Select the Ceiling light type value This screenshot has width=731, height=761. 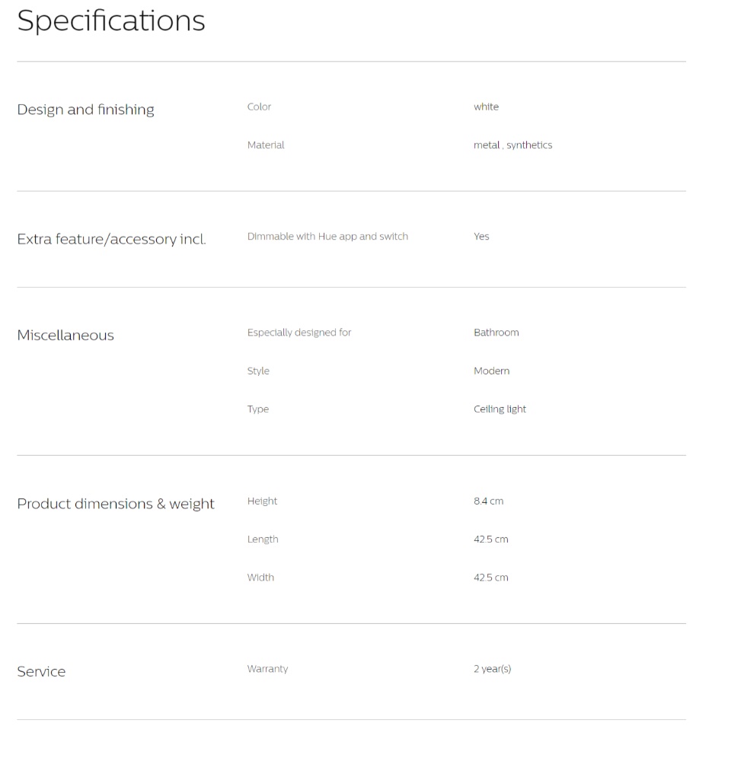click(500, 409)
